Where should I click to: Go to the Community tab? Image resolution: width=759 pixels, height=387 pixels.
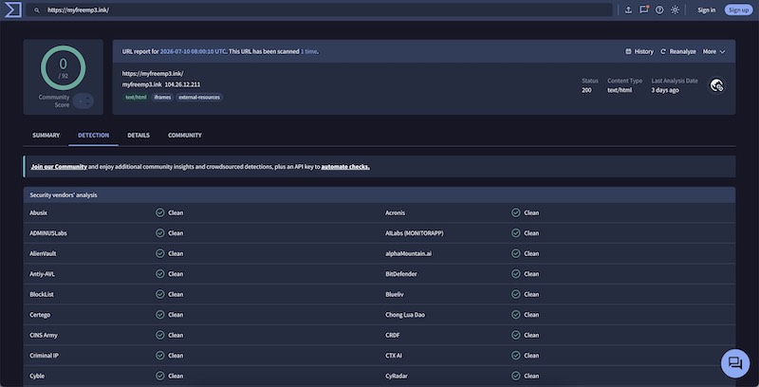click(x=185, y=135)
